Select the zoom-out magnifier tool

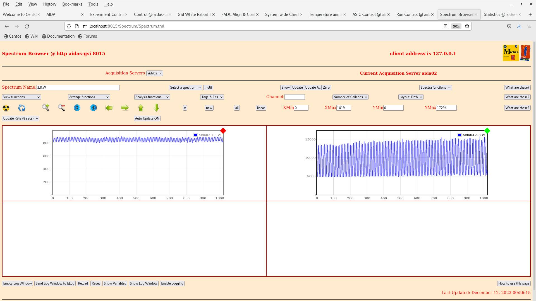point(61,108)
